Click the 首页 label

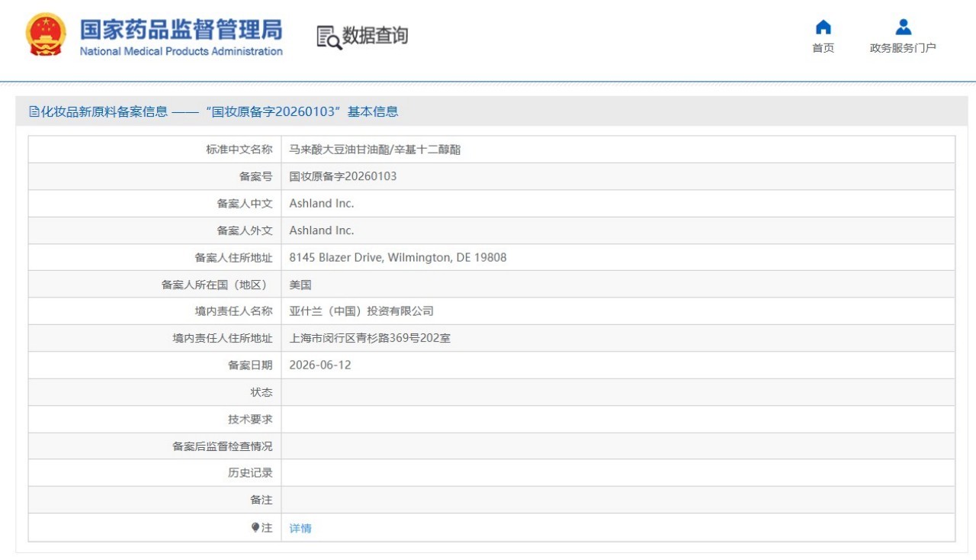[x=823, y=48]
